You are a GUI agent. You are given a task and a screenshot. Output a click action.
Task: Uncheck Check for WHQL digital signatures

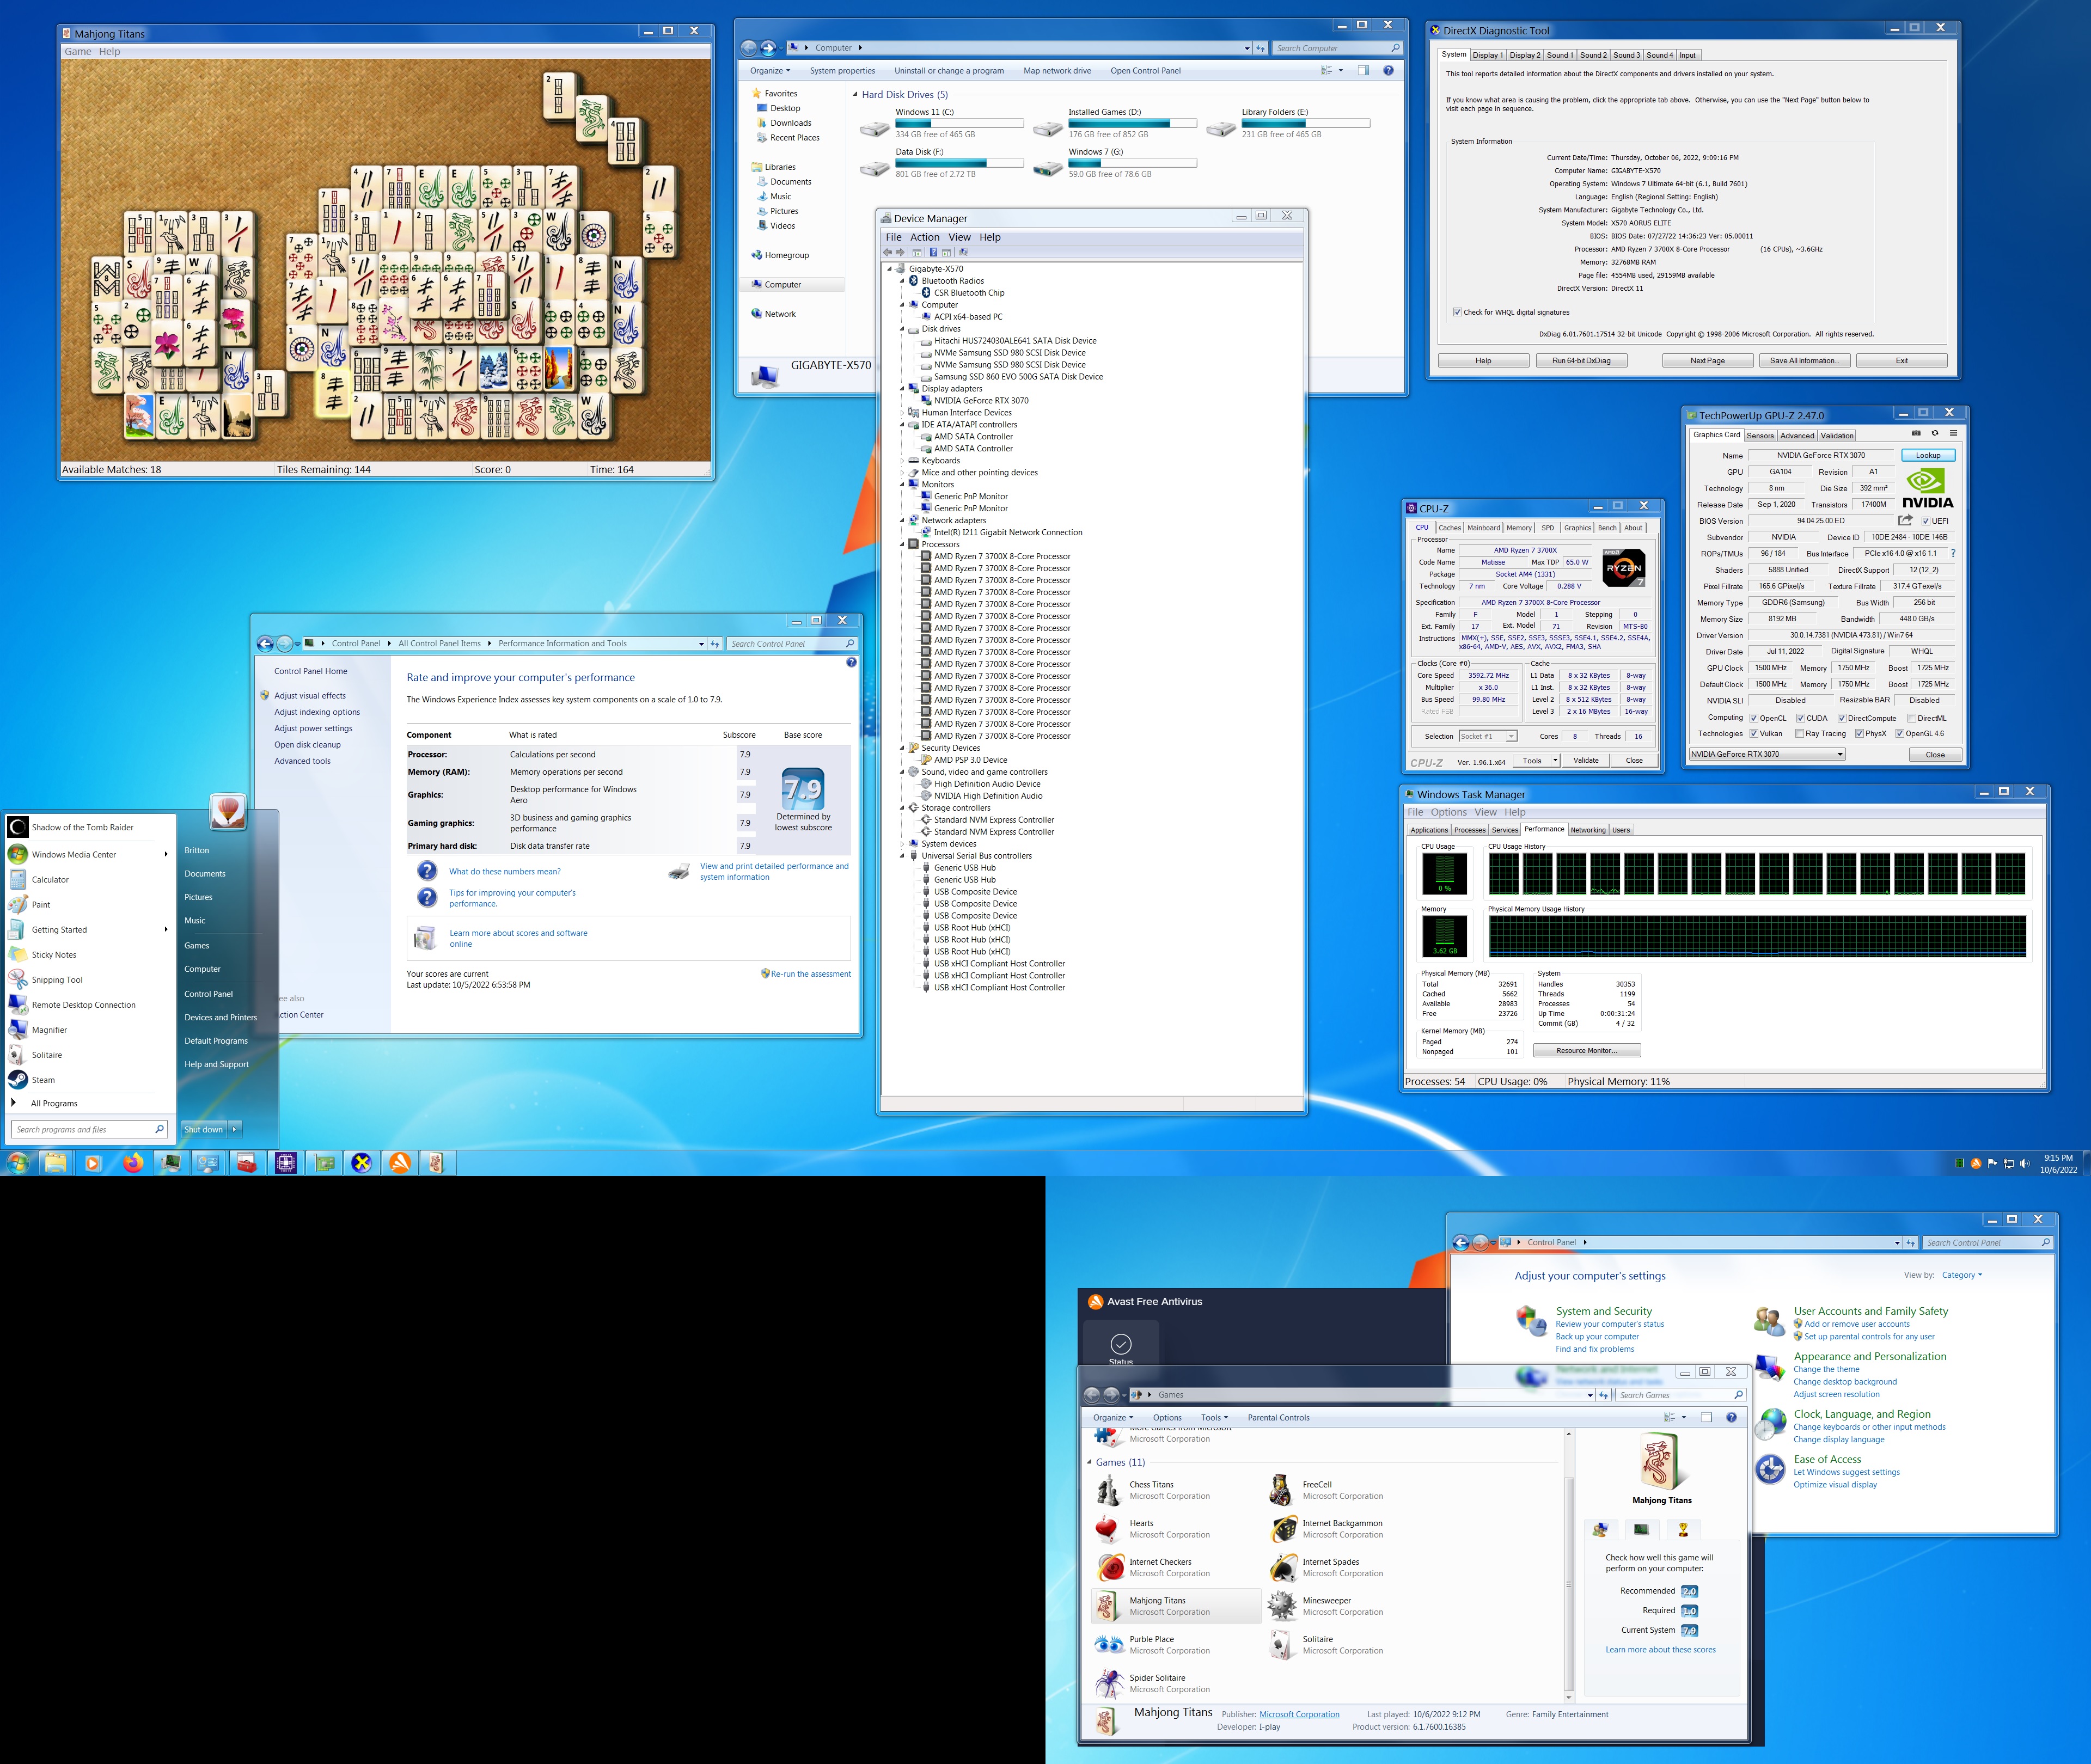pos(1457,312)
